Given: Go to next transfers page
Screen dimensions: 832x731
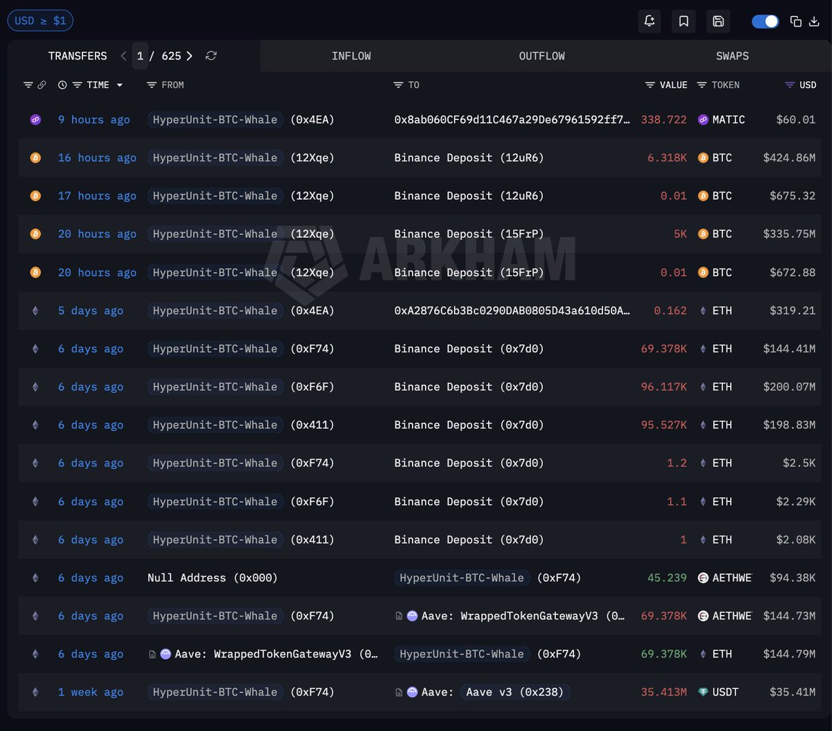Looking at the screenshot, I should tap(189, 55).
